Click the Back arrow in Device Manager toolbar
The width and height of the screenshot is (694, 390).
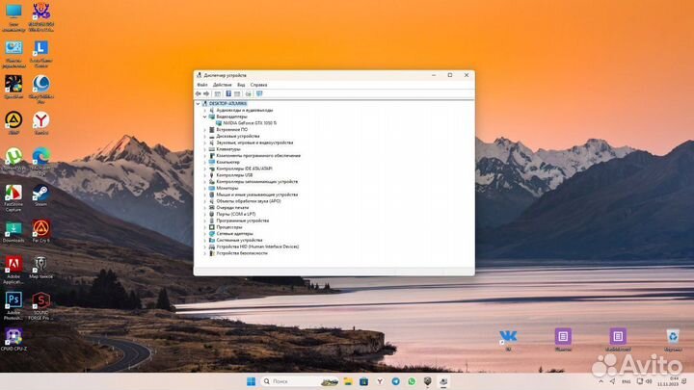pos(198,93)
